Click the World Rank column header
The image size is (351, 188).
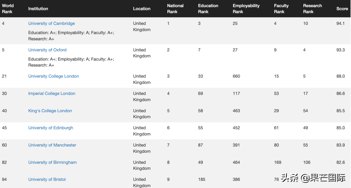click(8, 9)
